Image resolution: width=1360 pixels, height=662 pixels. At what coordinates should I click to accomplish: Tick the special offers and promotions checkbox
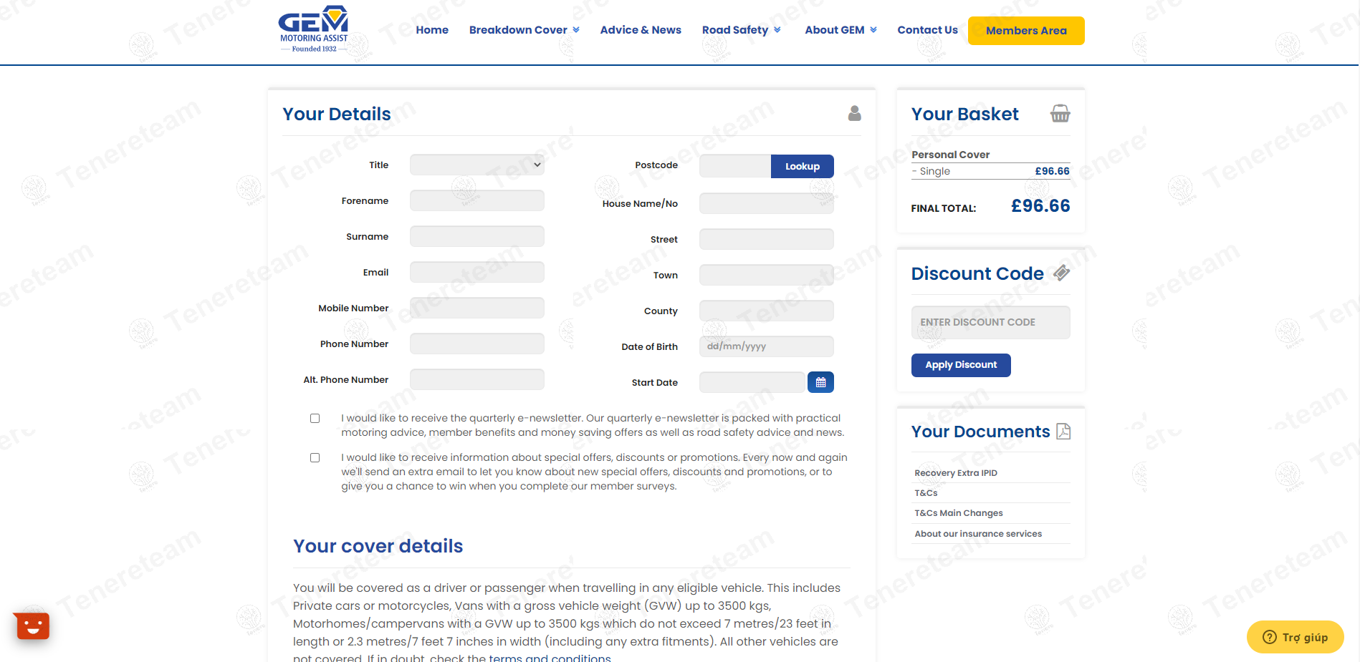315,457
